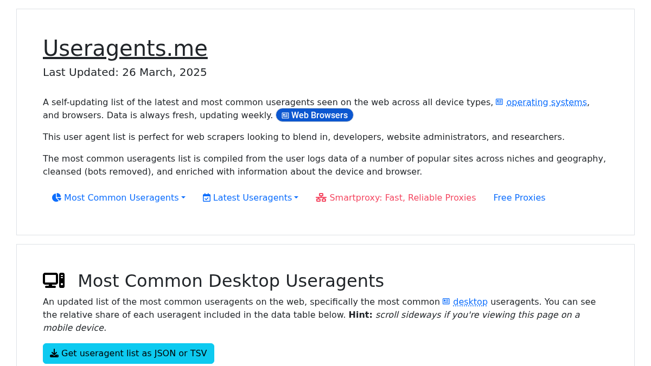Click the card icon before operating systems
This screenshot has width=651, height=366.
click(500, 102)
